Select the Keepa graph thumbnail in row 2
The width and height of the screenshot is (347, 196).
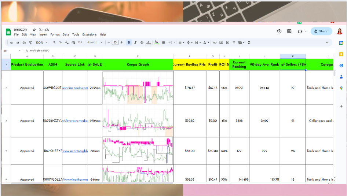pyautogui.click(x=138, y=88)
